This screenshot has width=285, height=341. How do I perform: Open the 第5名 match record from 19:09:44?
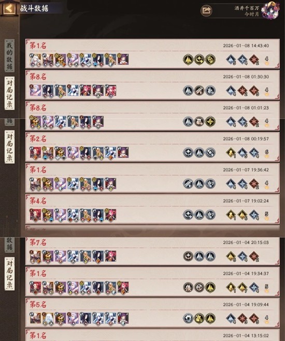[152, 312]
